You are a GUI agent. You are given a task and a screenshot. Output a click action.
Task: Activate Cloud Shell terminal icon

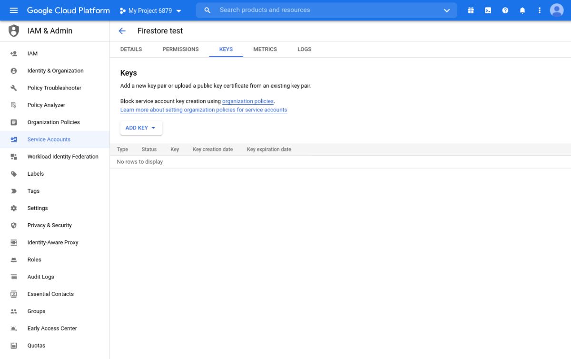488,10
